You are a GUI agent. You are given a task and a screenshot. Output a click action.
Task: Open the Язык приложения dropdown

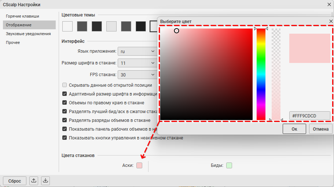137,51
